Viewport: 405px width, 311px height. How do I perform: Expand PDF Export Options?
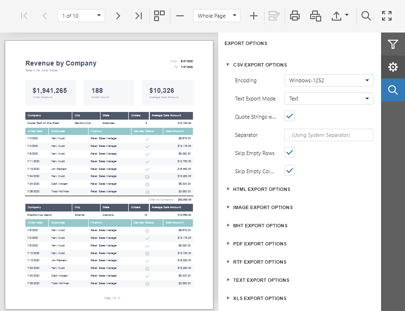point(259,244)
